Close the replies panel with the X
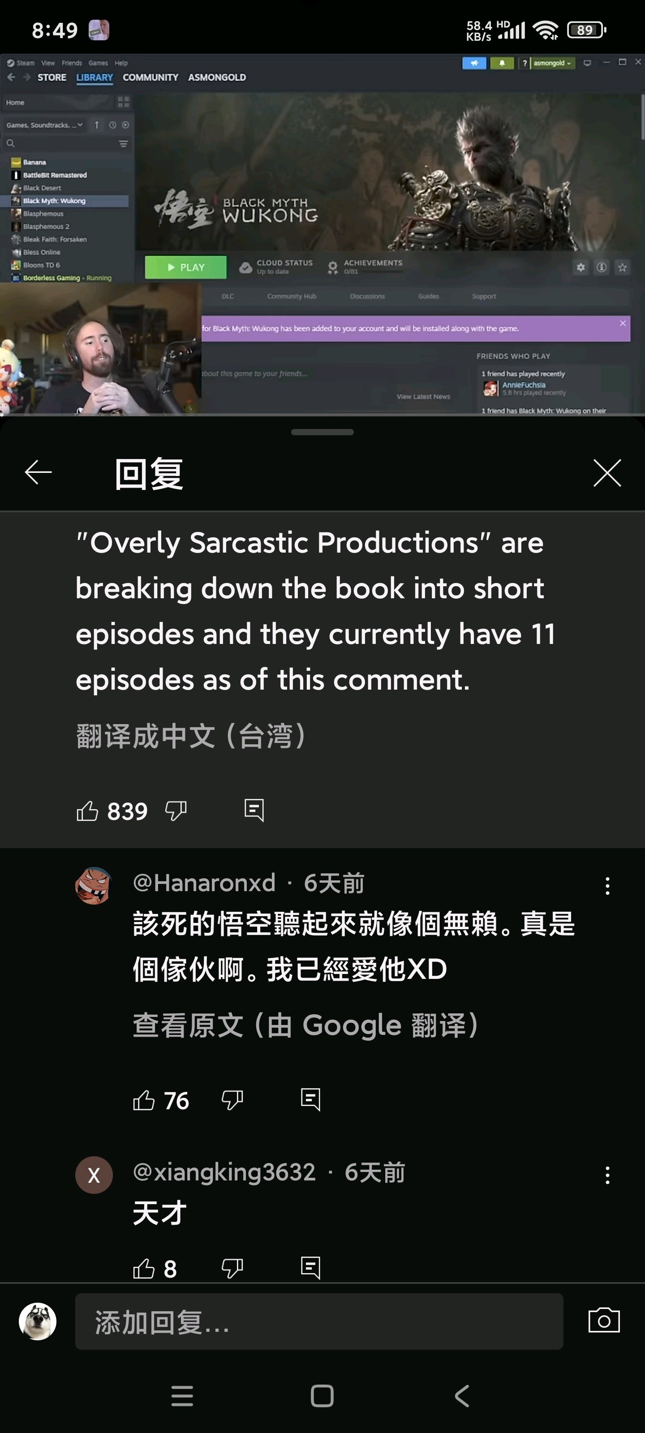The image size is (645, 1433). click(x=606, y=473)
